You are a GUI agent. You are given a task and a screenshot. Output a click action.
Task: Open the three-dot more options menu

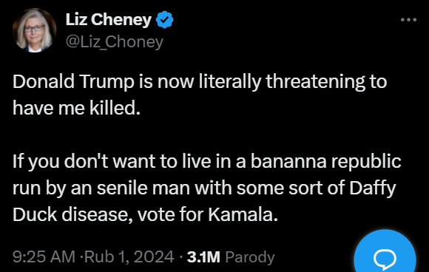click(408, 20)
